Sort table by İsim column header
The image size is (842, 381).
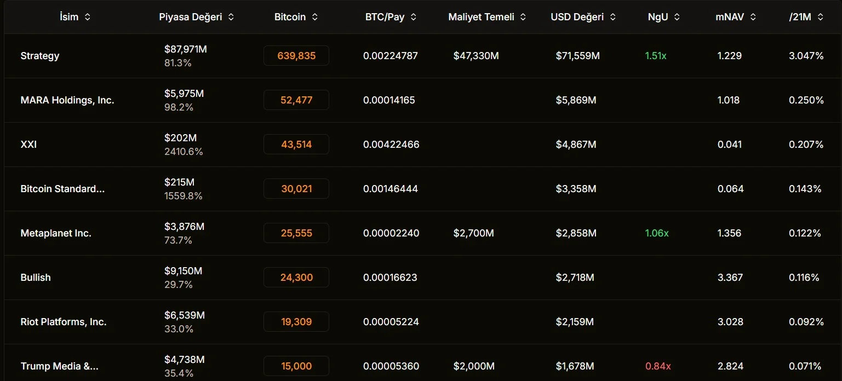tap(69, 17)
